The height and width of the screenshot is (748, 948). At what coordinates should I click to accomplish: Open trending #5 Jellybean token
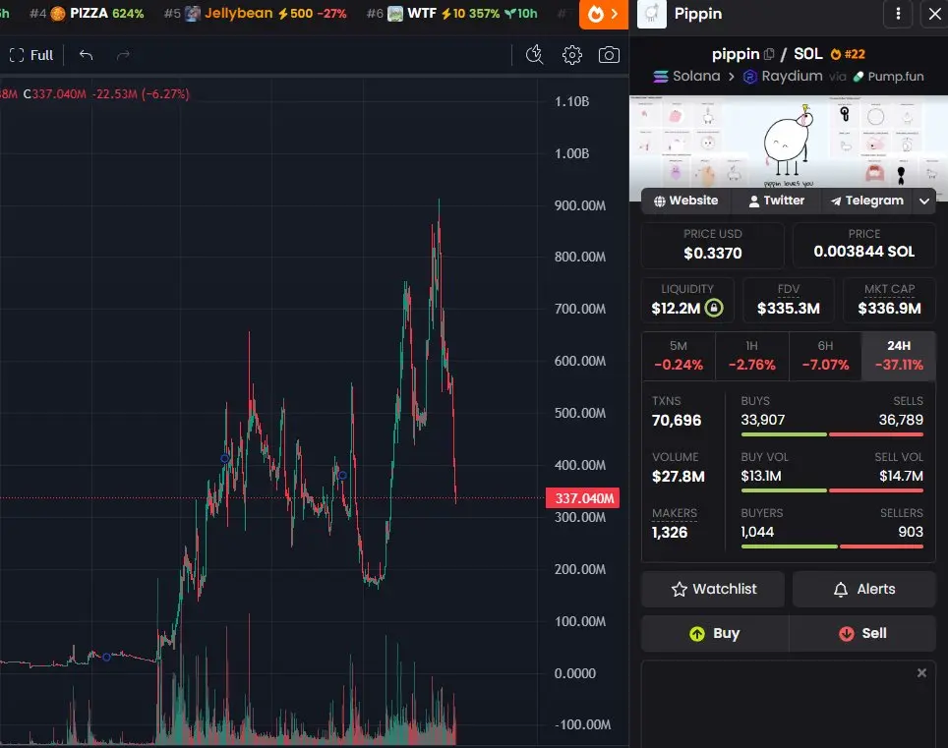tap(255, 14)
